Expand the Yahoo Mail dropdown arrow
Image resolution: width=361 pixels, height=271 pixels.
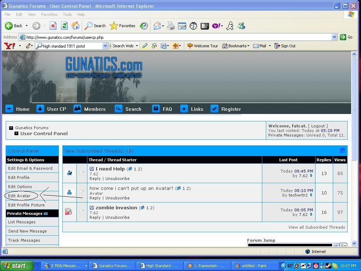270,46
